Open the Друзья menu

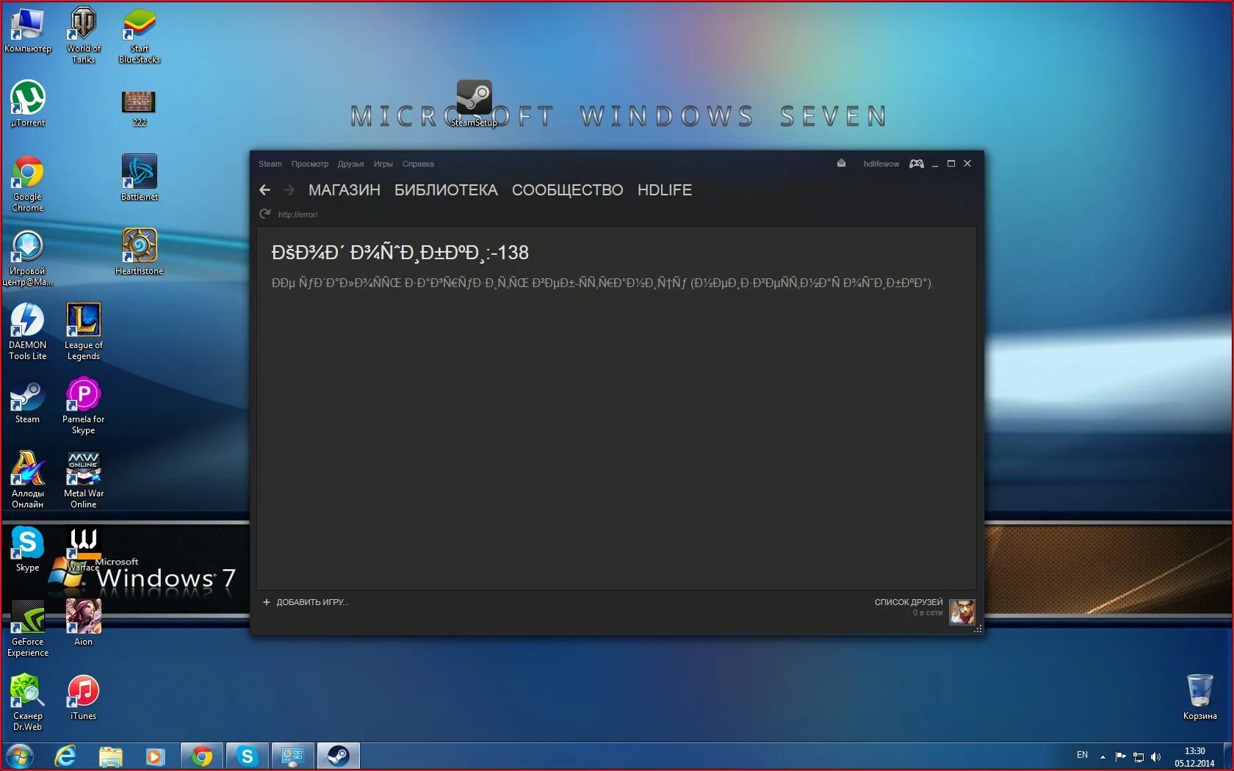(350, 164)
